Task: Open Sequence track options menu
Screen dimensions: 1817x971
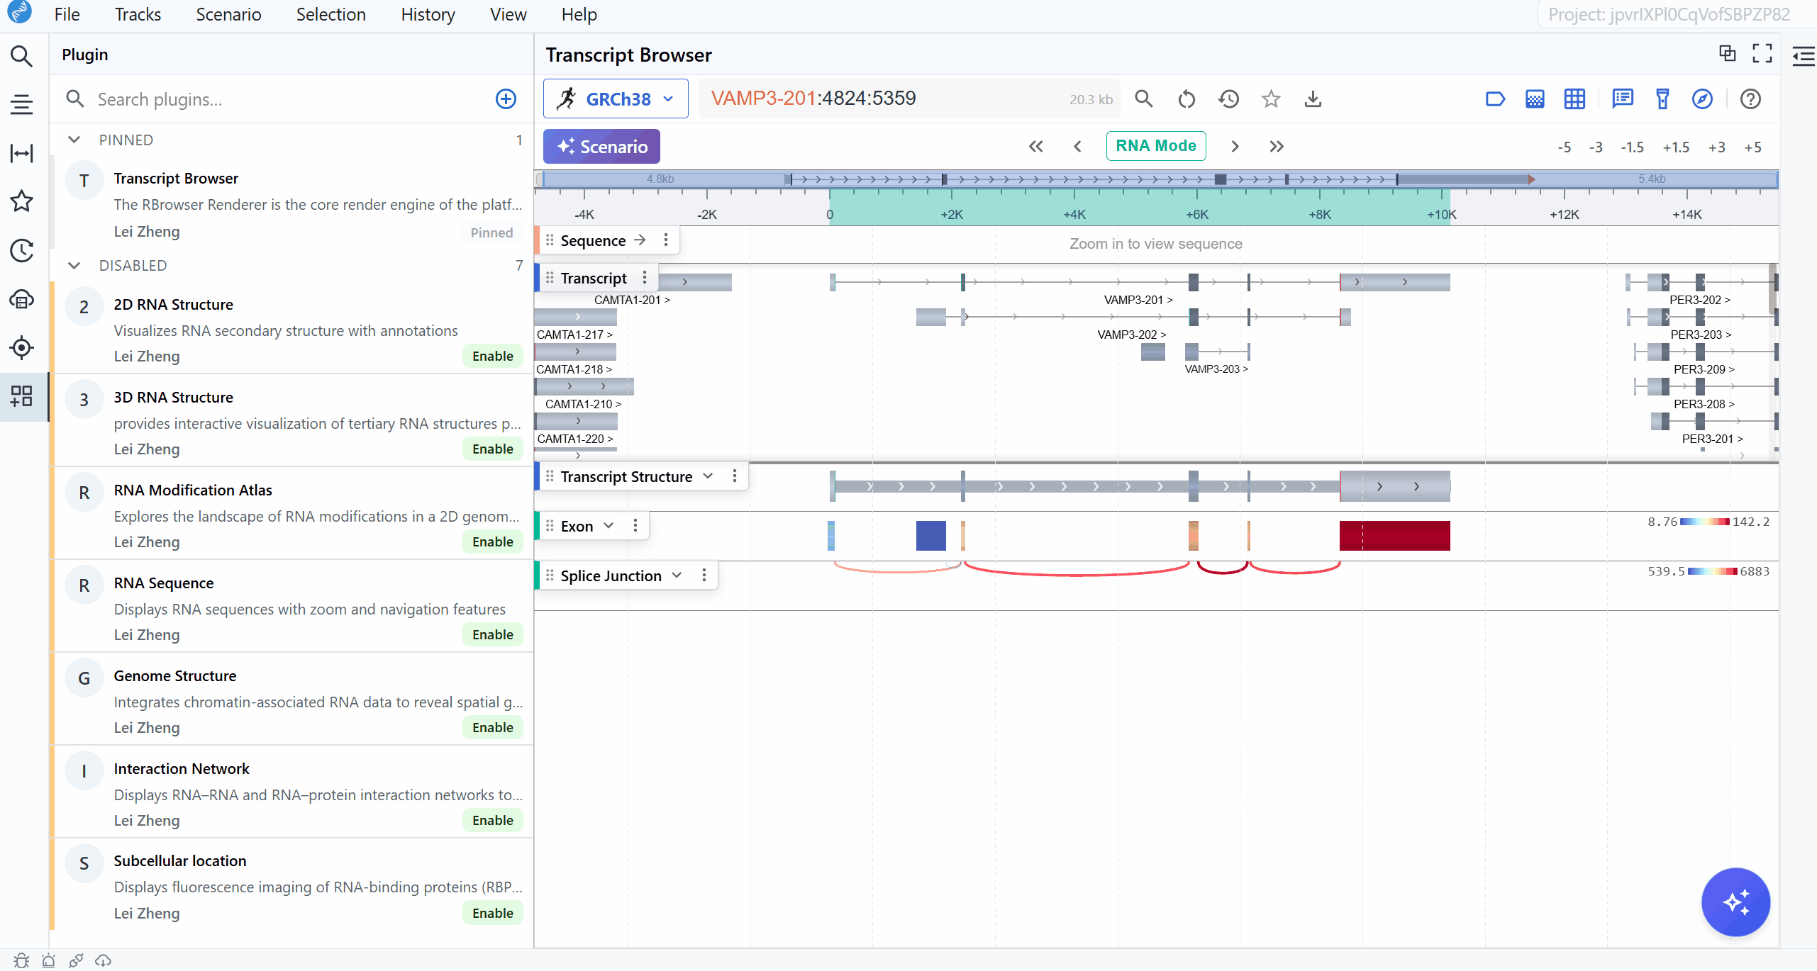Action: click(x=666, y=240)
